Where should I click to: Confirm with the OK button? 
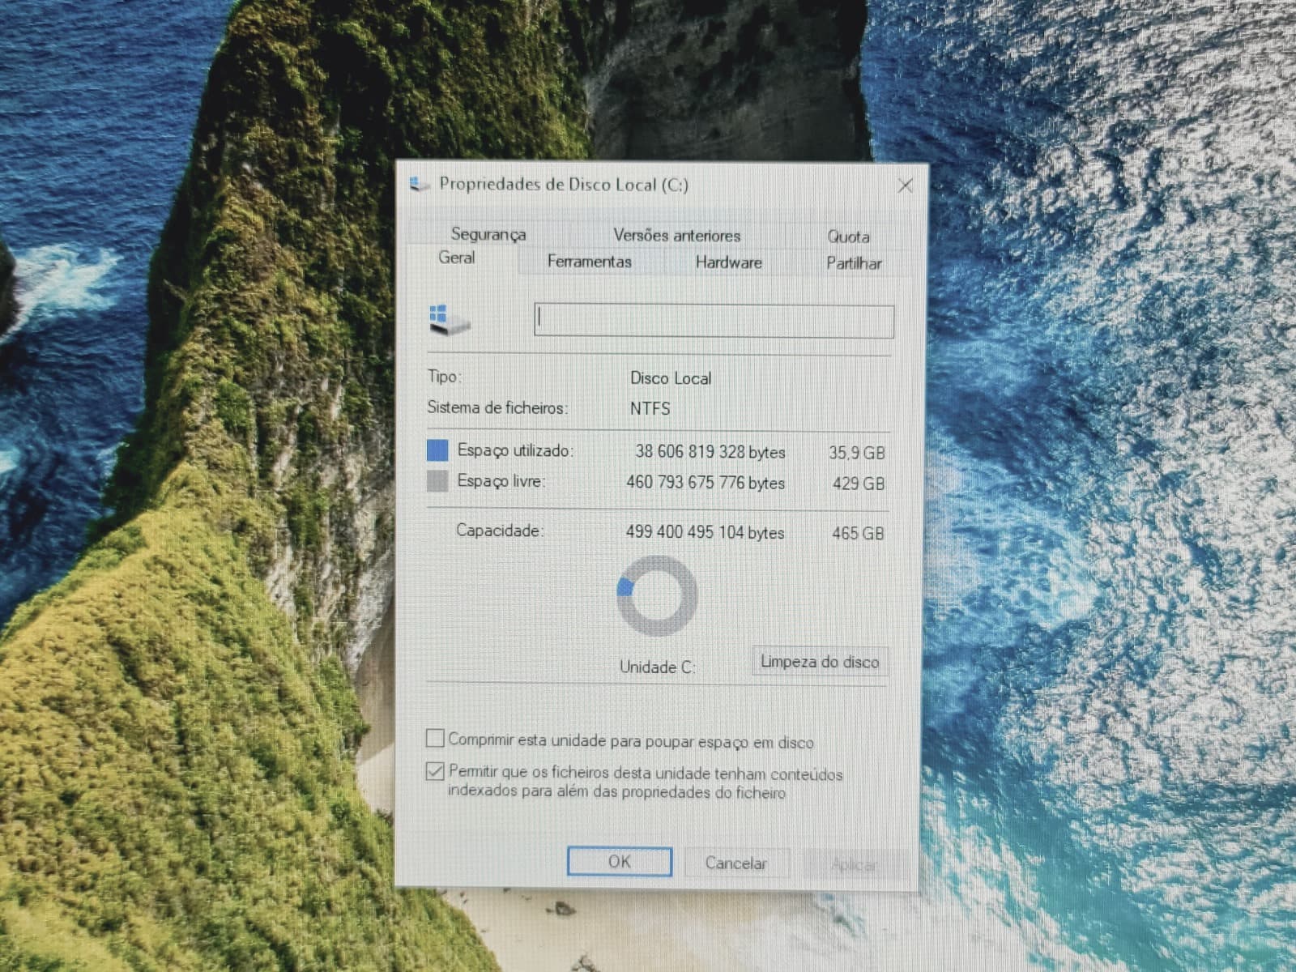click(x=620, y=862)
